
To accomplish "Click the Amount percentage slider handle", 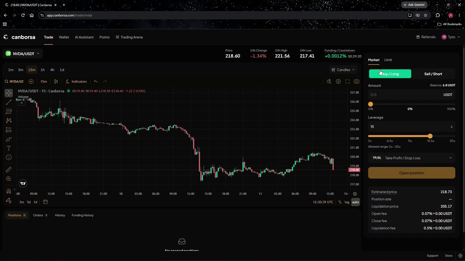I will (370, 104).
